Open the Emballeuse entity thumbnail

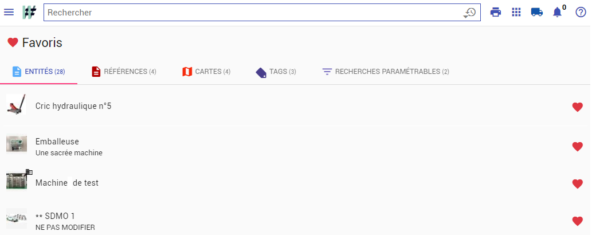tap(17, 143)
